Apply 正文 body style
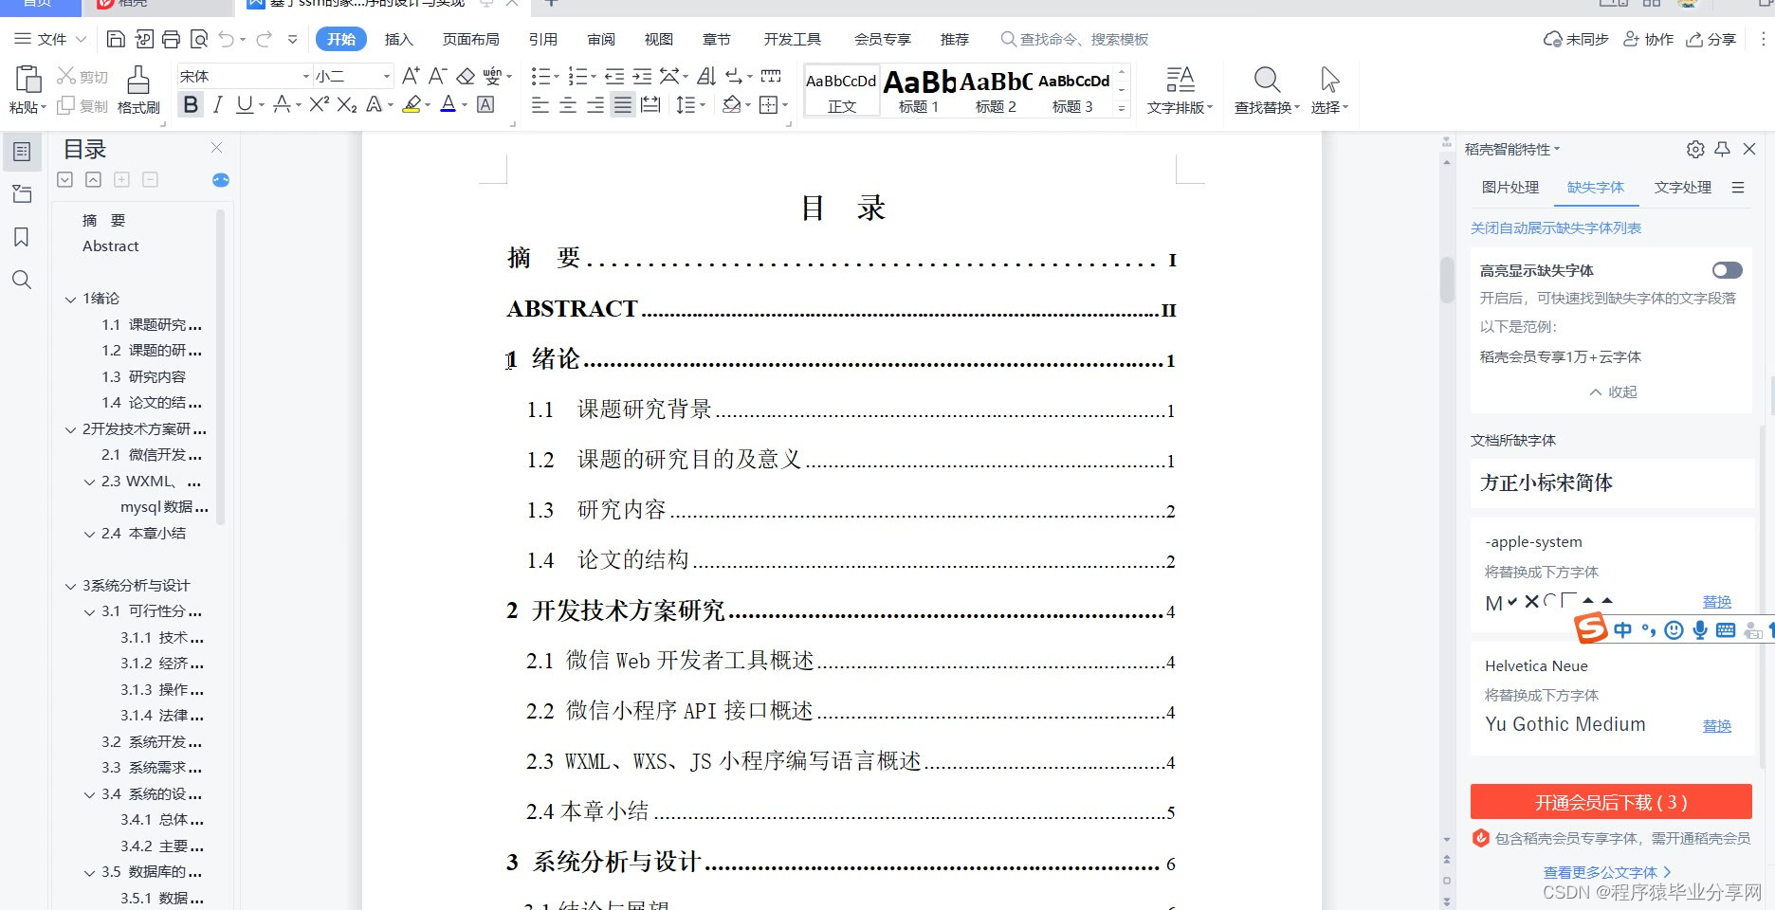The width and height of the screenshot is (1775, 910). point(842,91)
